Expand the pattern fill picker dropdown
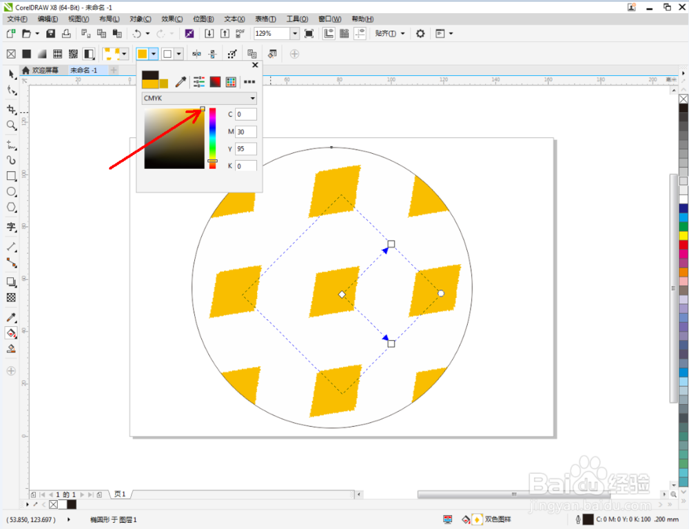The width and height of the screenshot is (689, 529). 124,54
